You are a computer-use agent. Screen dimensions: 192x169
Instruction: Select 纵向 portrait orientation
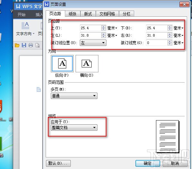[62, 64]
